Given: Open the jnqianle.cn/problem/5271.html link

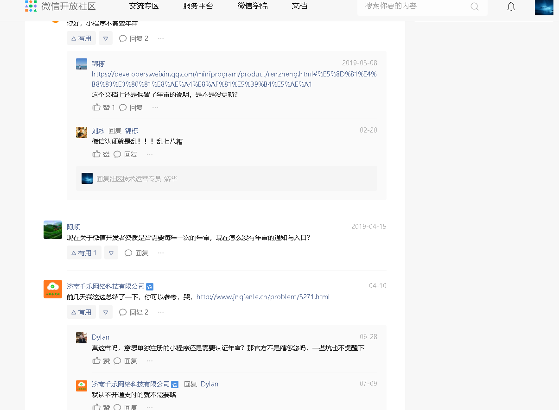Looking at the screenshot, I should [263, 297].
